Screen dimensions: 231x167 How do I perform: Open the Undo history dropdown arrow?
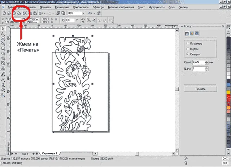coord(45,13)
